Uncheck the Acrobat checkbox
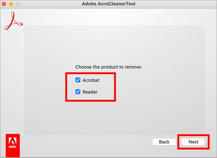Viewport: 217px width, 158px height. (x=78, y=80)
